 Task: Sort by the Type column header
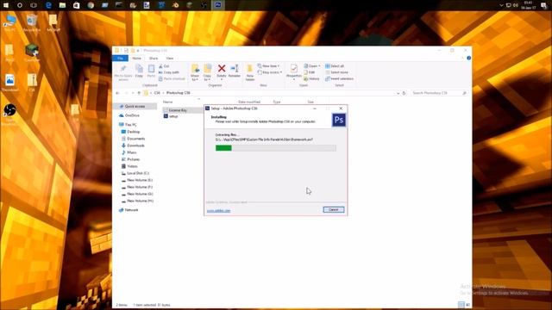[x=277, y=102]
